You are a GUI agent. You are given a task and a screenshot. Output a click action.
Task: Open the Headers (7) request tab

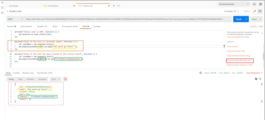pos(42,26)
